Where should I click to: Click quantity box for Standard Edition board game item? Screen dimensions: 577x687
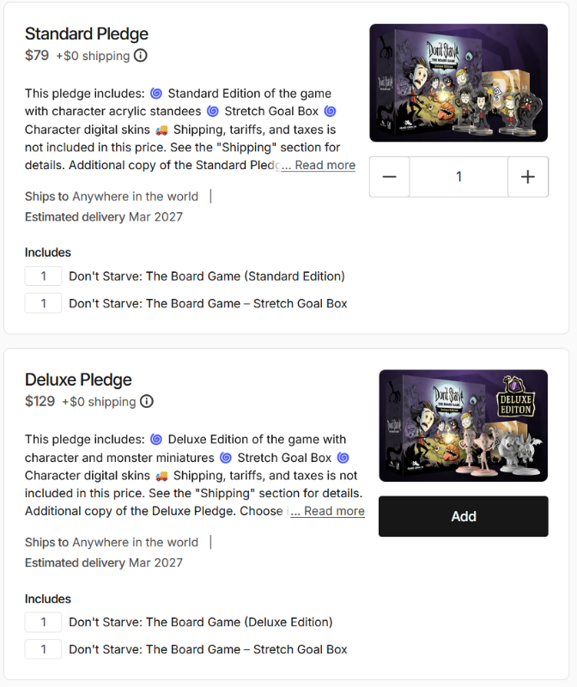click(x=43, y=276)
